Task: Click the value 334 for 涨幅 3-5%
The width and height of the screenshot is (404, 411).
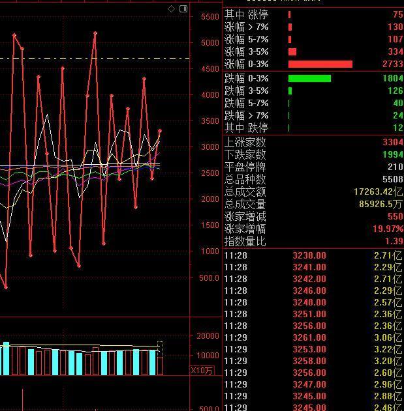Action: point(396,51)
